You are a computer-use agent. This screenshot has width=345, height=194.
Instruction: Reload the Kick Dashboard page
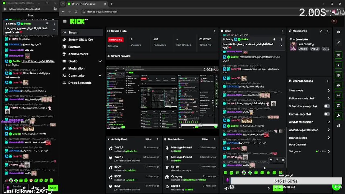76,12
